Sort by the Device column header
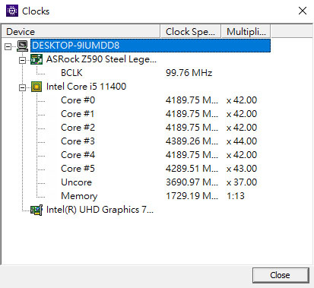 (x=81, y=32)
